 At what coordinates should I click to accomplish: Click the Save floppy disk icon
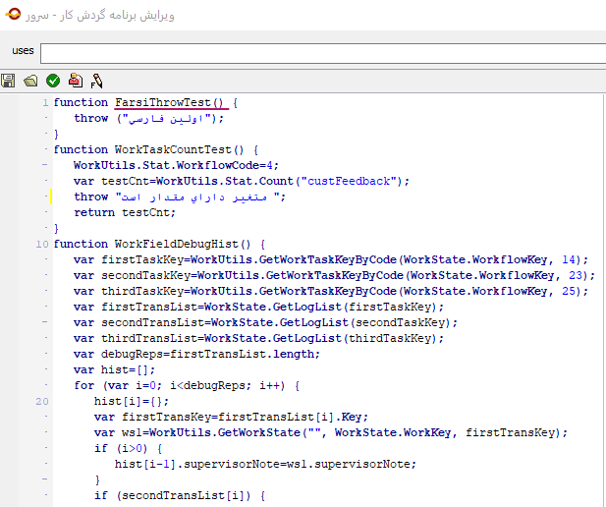coord(9,81)
